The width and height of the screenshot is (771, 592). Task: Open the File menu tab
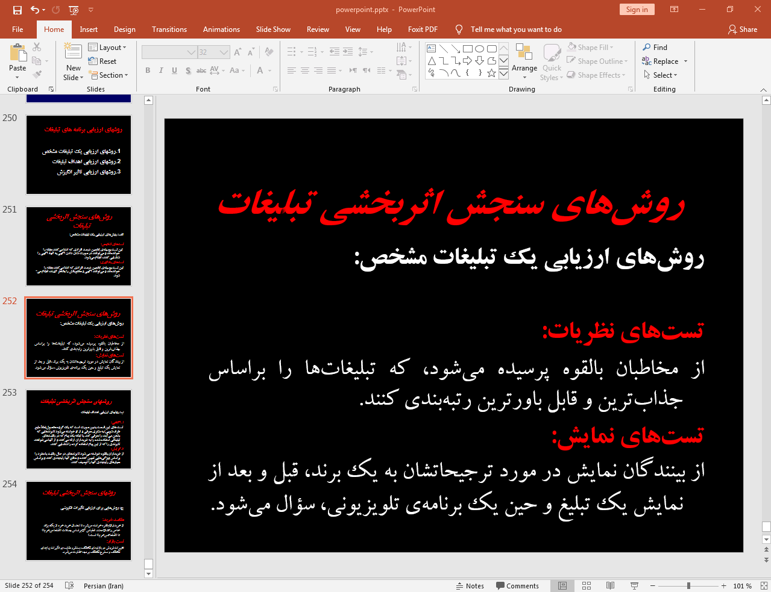[17, 29]
